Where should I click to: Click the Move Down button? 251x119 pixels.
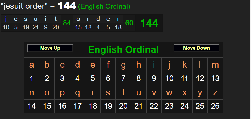(x=196, y=48)
